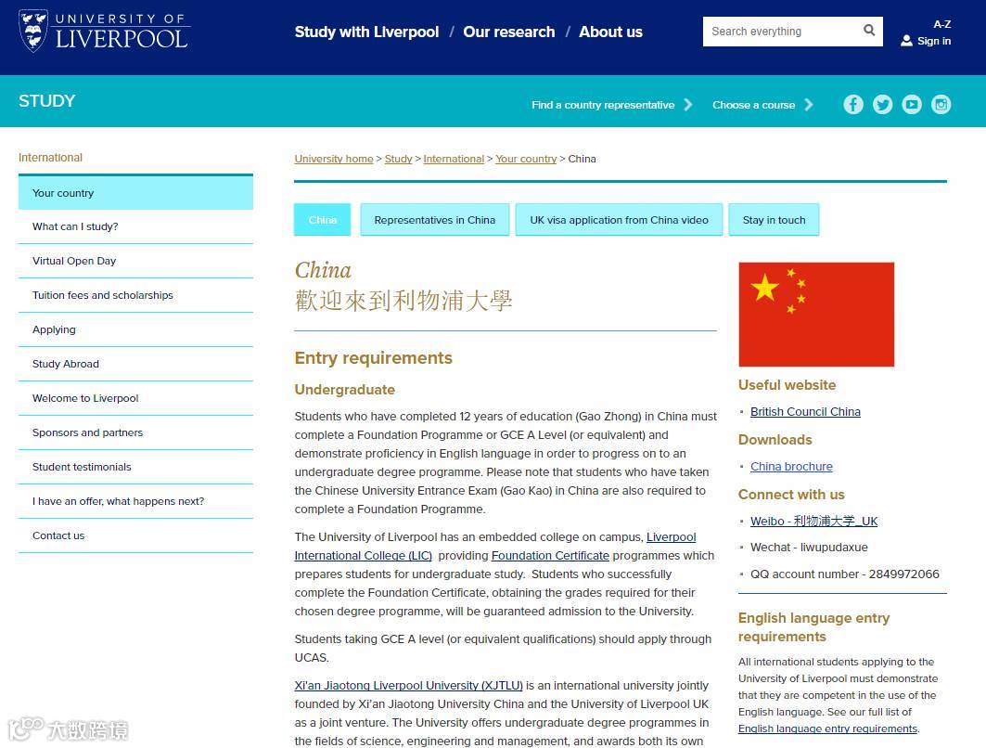Select the China tab
986x748 pixels.
click(322, 220)
